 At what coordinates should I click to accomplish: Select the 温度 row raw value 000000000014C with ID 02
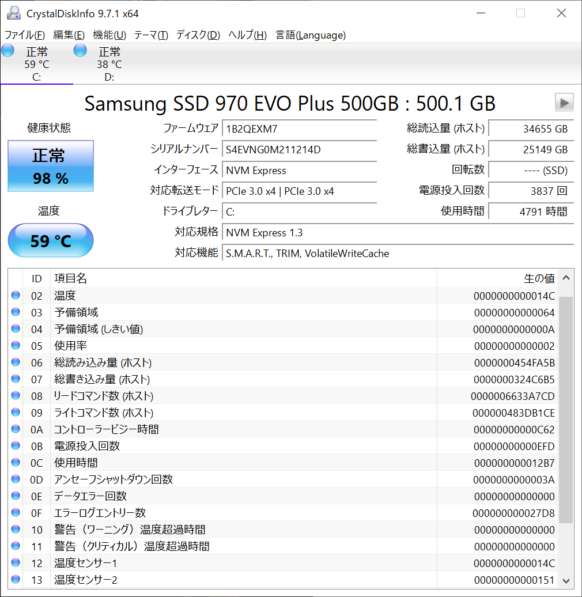(514, 296)
